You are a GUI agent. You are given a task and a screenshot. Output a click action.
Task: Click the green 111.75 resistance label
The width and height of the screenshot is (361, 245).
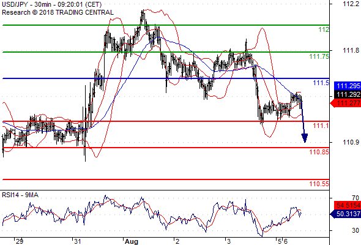point(319,56)
